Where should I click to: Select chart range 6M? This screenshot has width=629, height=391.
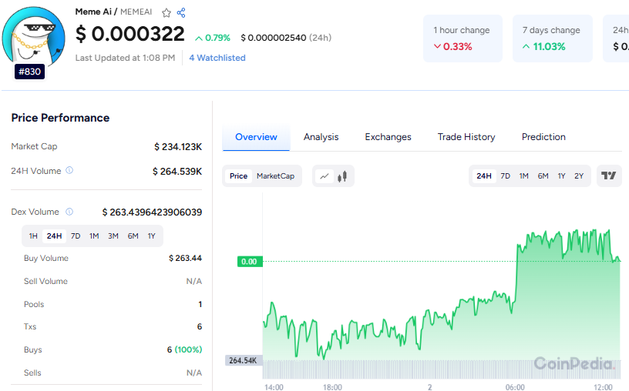click(543, 175)
